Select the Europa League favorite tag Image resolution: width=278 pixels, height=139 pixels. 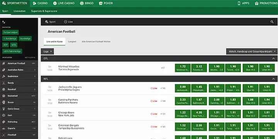pyautogui.click(x=10, y=32)
